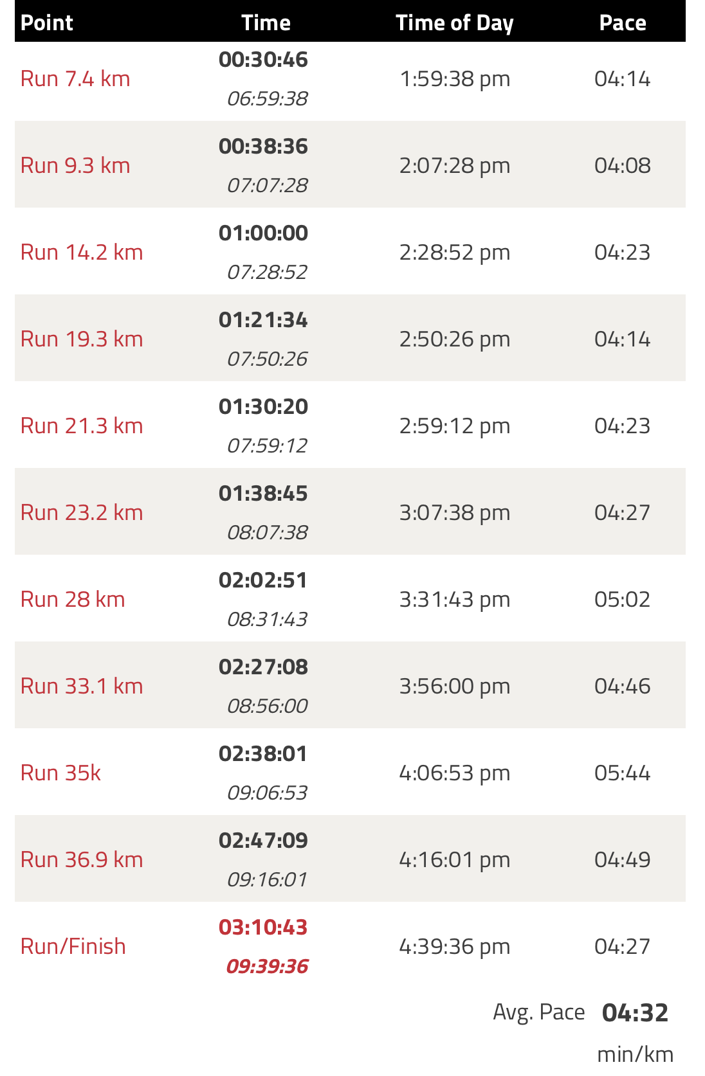Select the Run 28 km checkpoint
This screenshot has height=1076, width=705.
(x=73, y=600)
